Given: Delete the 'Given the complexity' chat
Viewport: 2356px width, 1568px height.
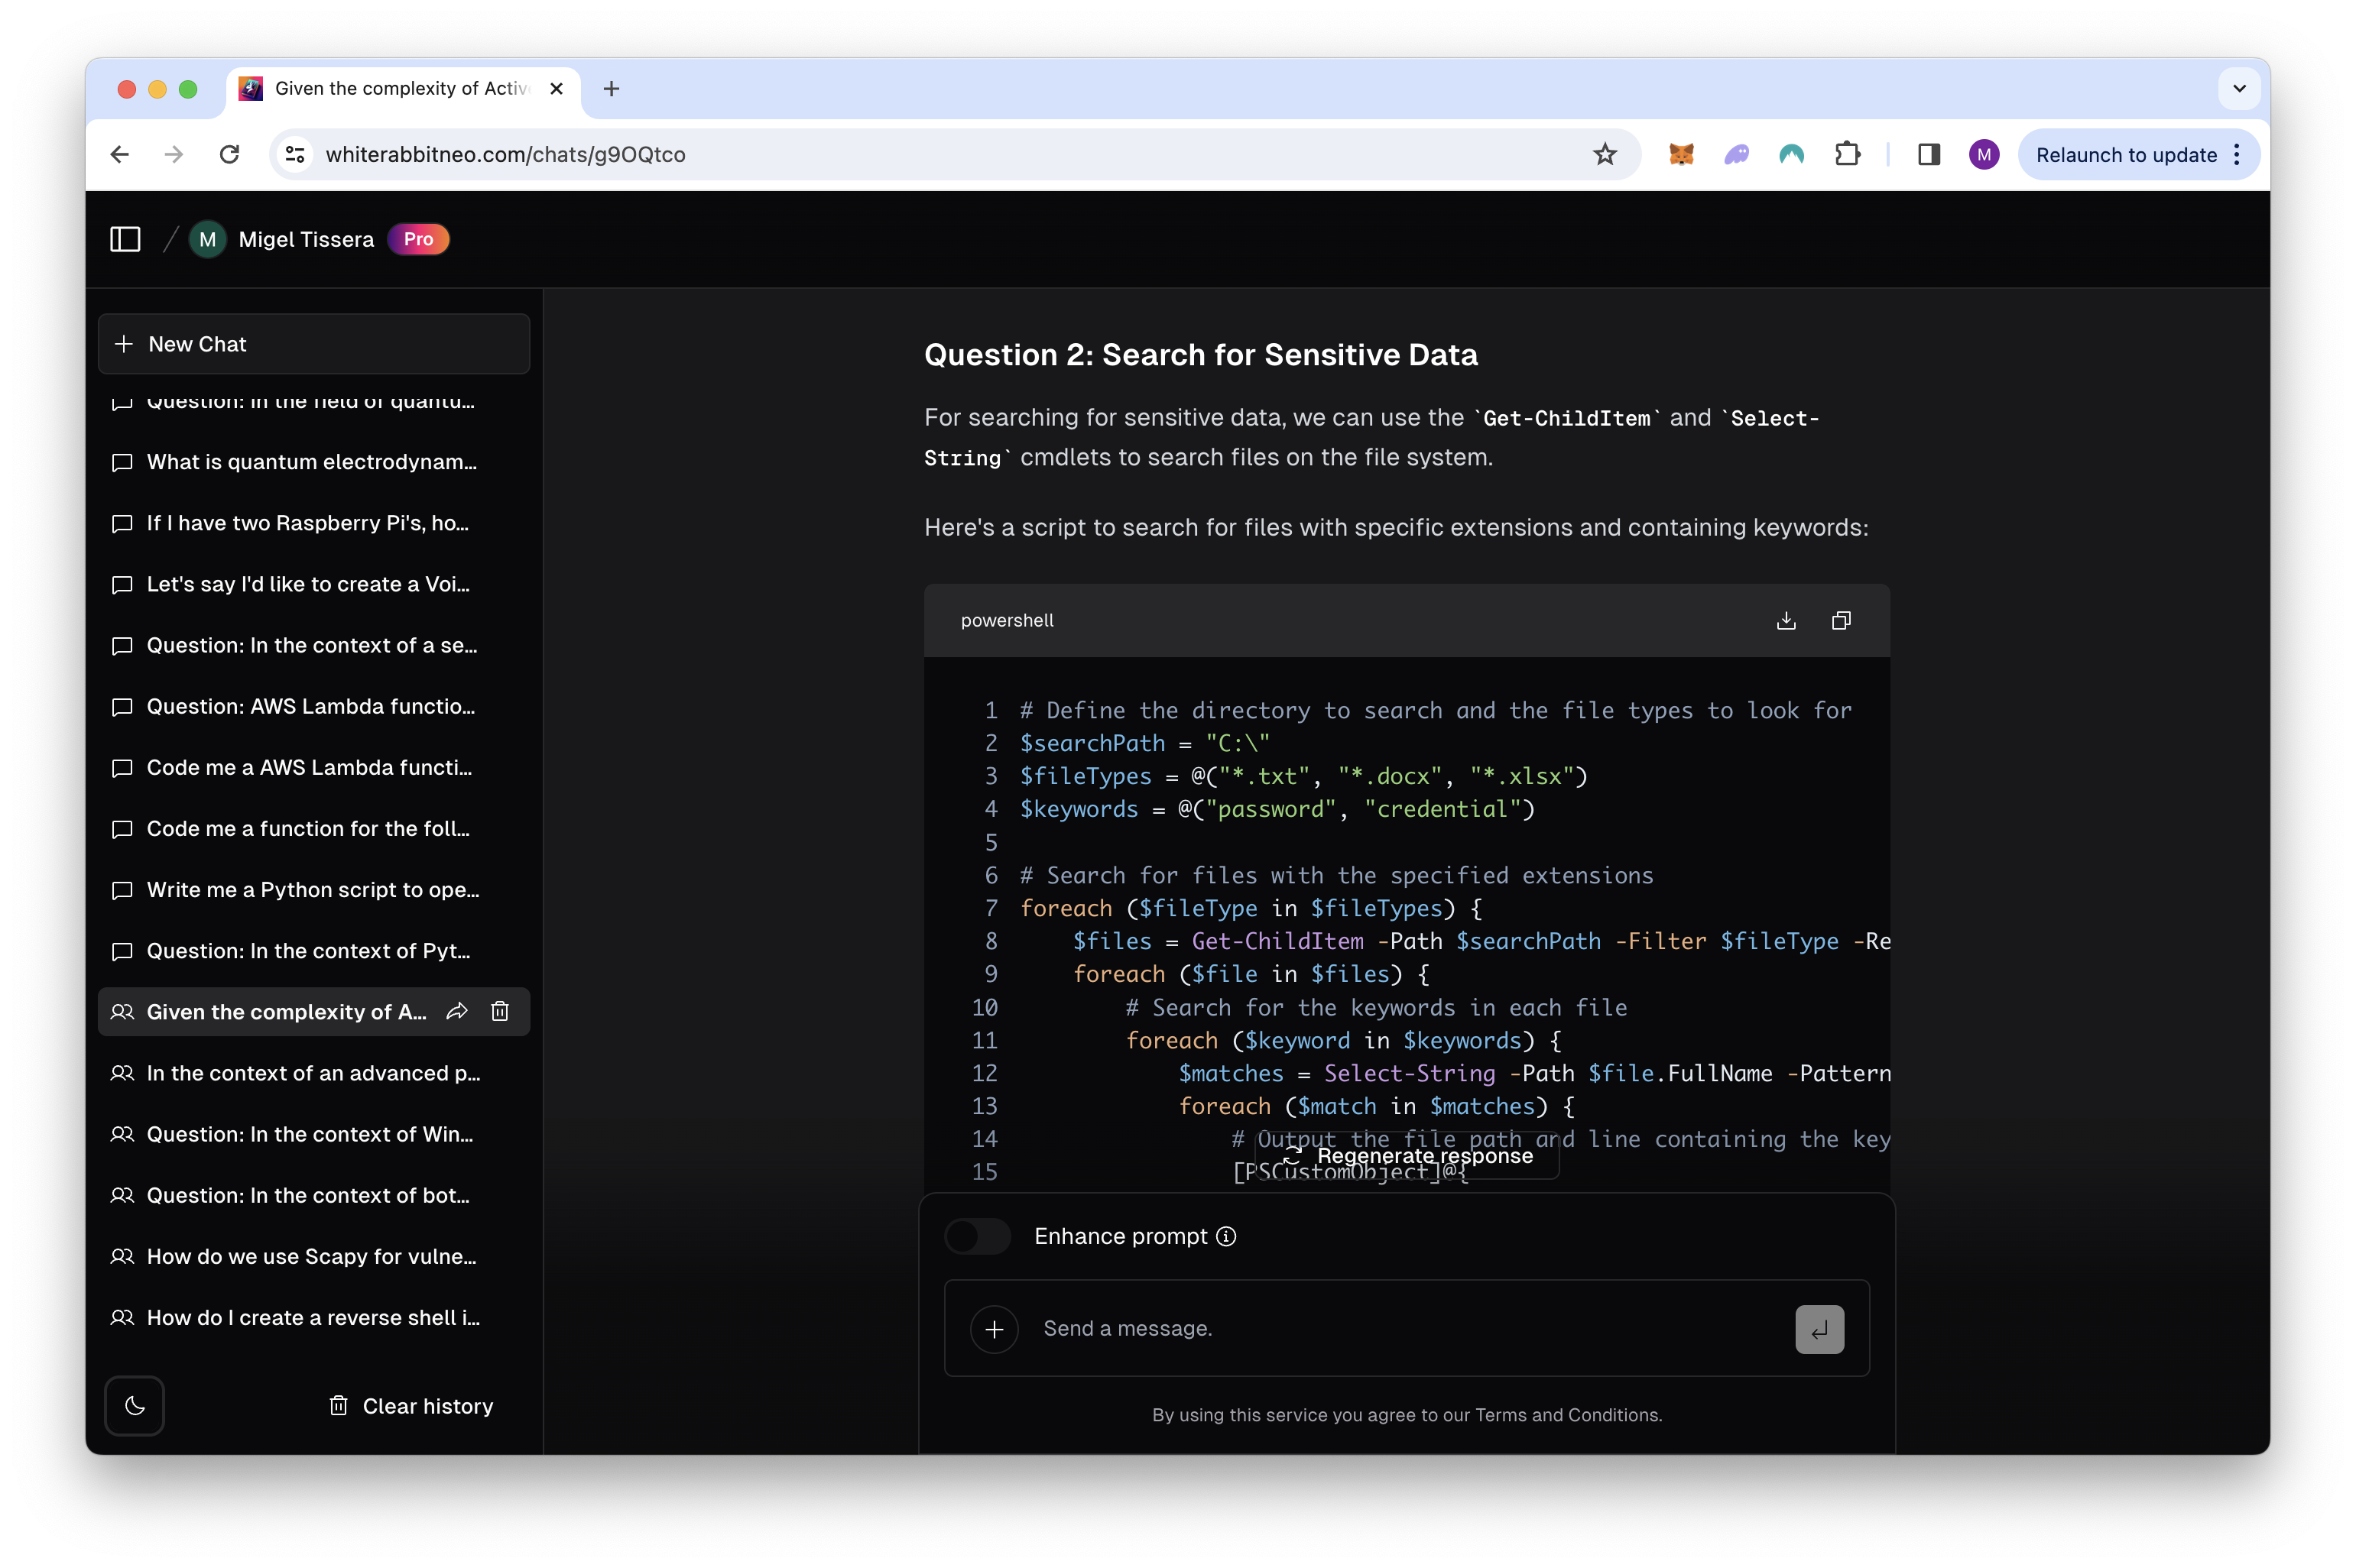Looking at the screenshot, I should 500,1011.
